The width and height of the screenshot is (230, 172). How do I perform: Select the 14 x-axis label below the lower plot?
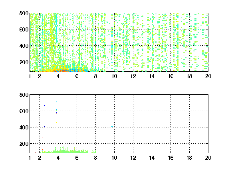coord(152,158)
